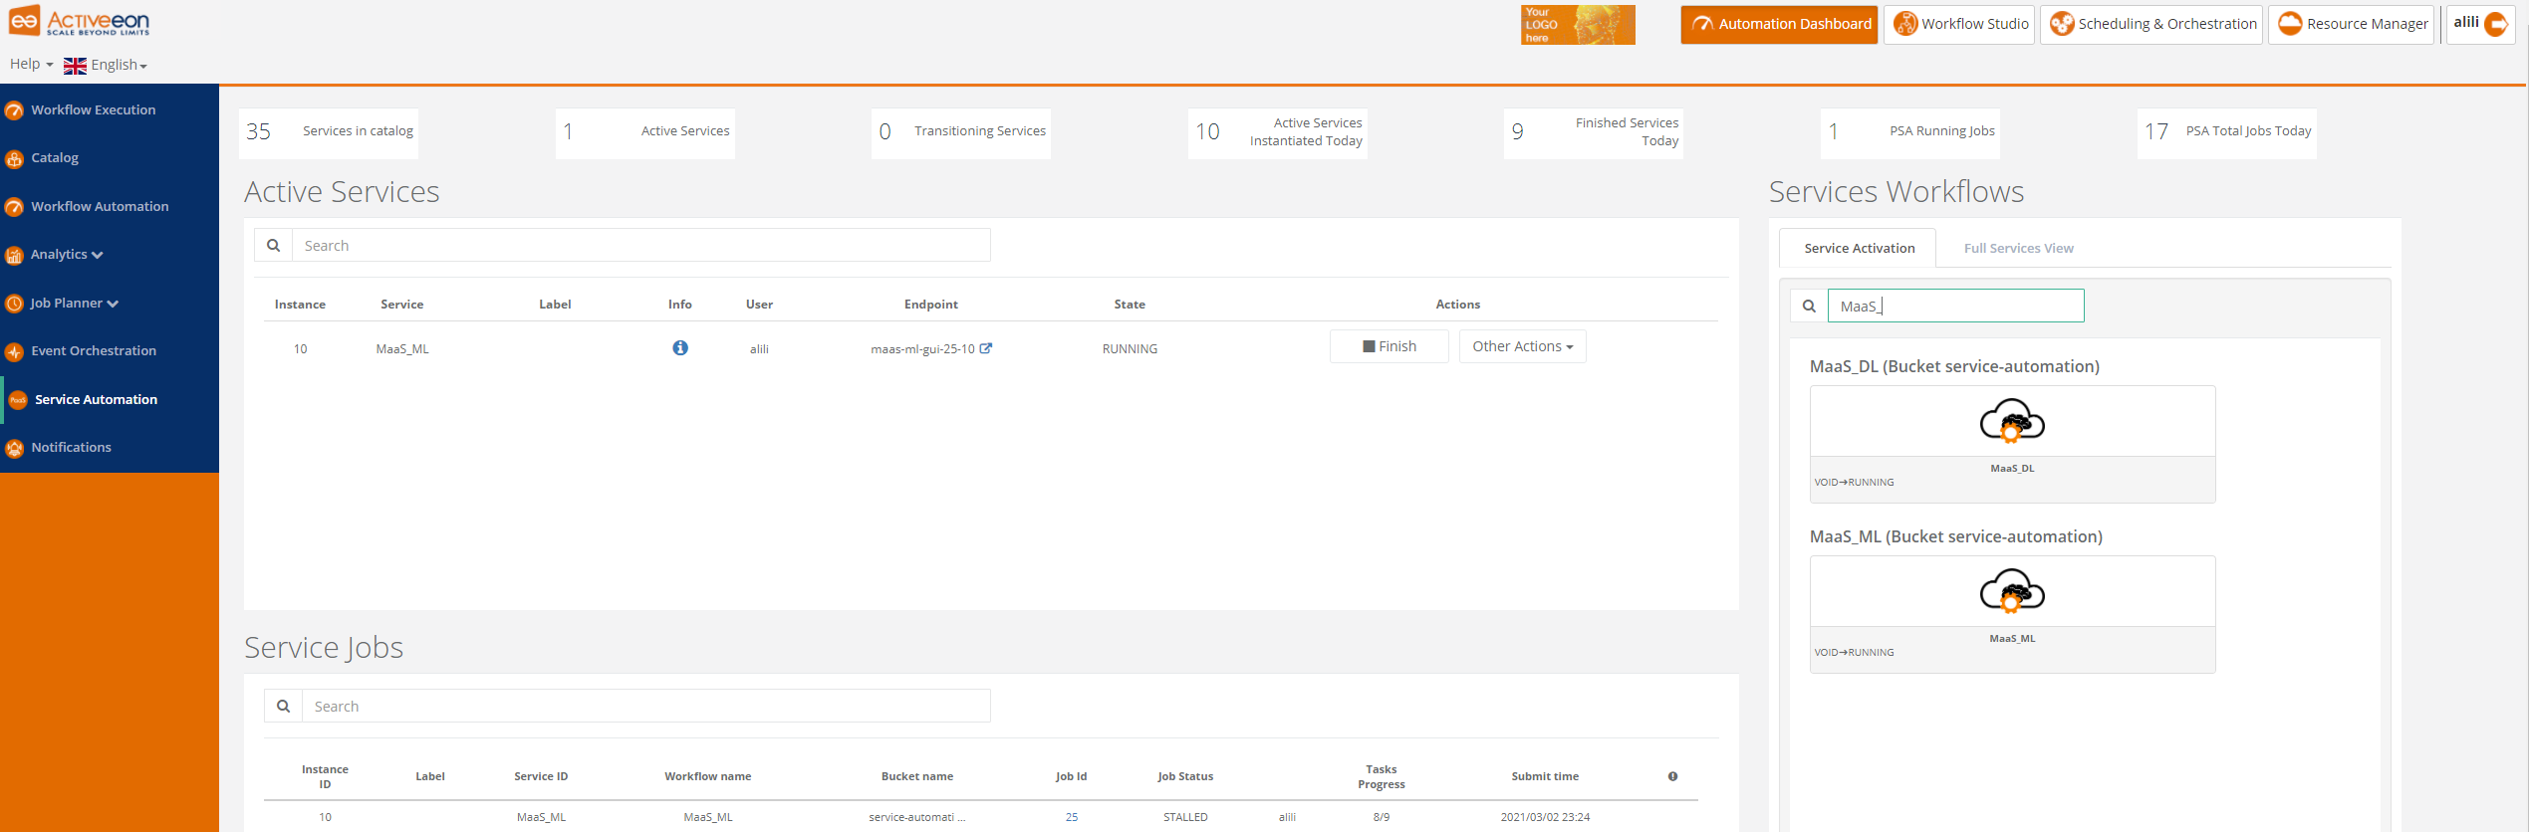Screen dimensions: 2529x832
Task: Click the Catalog sidebar icon
Action: pyautogui.click(x=14, y=159)
